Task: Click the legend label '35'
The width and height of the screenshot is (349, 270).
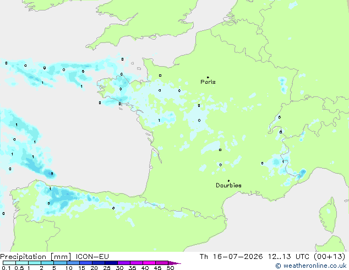Action: 132,268
